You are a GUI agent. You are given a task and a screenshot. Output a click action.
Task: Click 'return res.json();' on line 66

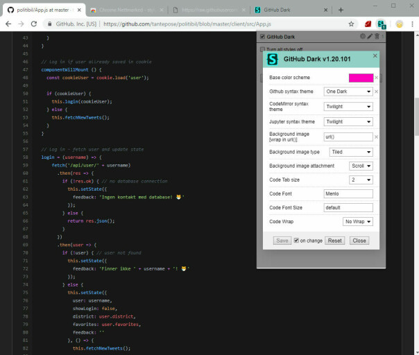click(x=91, y=221)
